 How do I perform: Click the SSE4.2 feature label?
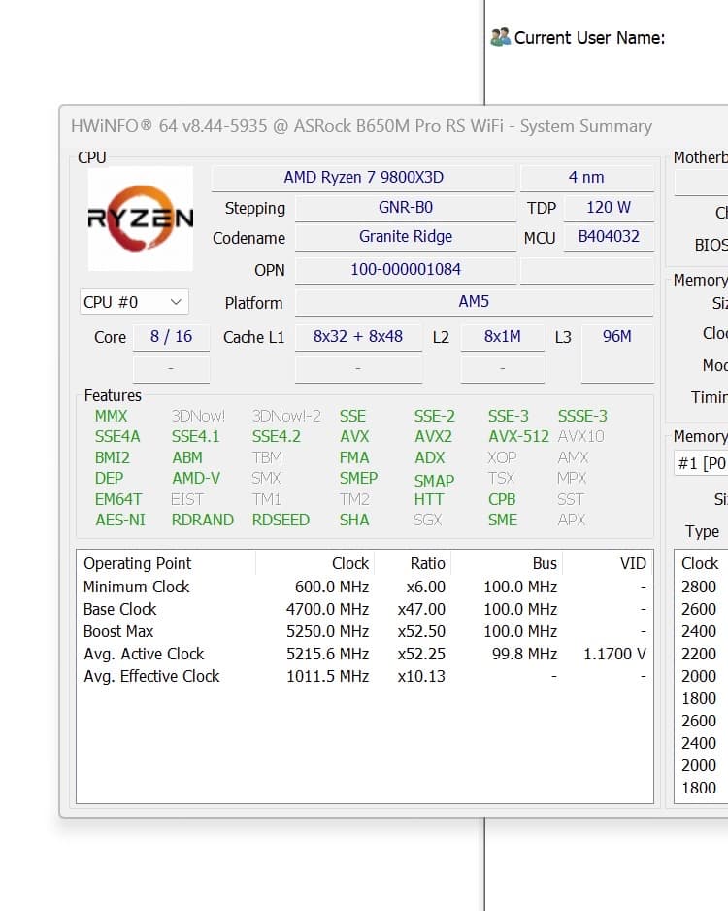(x=277, y=436)
